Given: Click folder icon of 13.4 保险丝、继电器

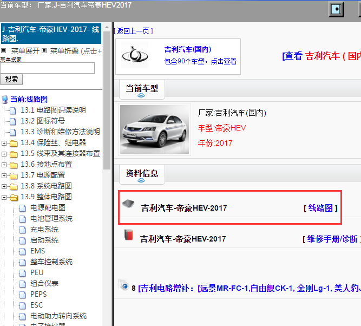Looking at the screenshot, I should point(14,144).
